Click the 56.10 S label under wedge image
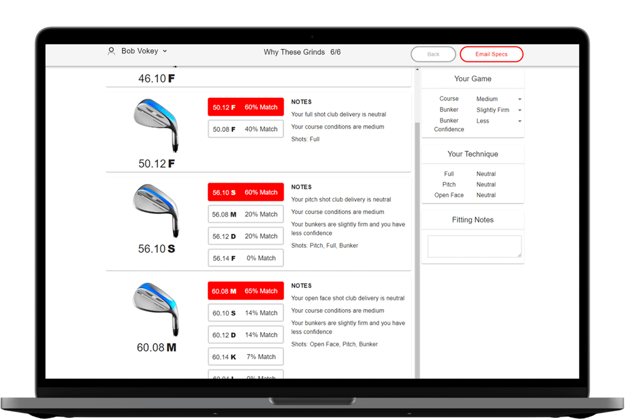Image resolution: width=628 pixels, height=419 pixels. tap(156, 249)
